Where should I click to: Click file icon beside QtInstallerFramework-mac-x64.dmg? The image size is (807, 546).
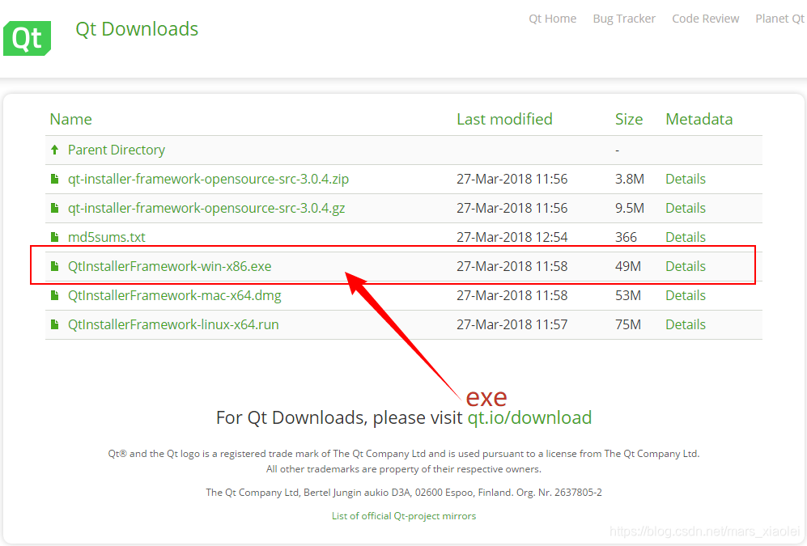pos(54,295)
